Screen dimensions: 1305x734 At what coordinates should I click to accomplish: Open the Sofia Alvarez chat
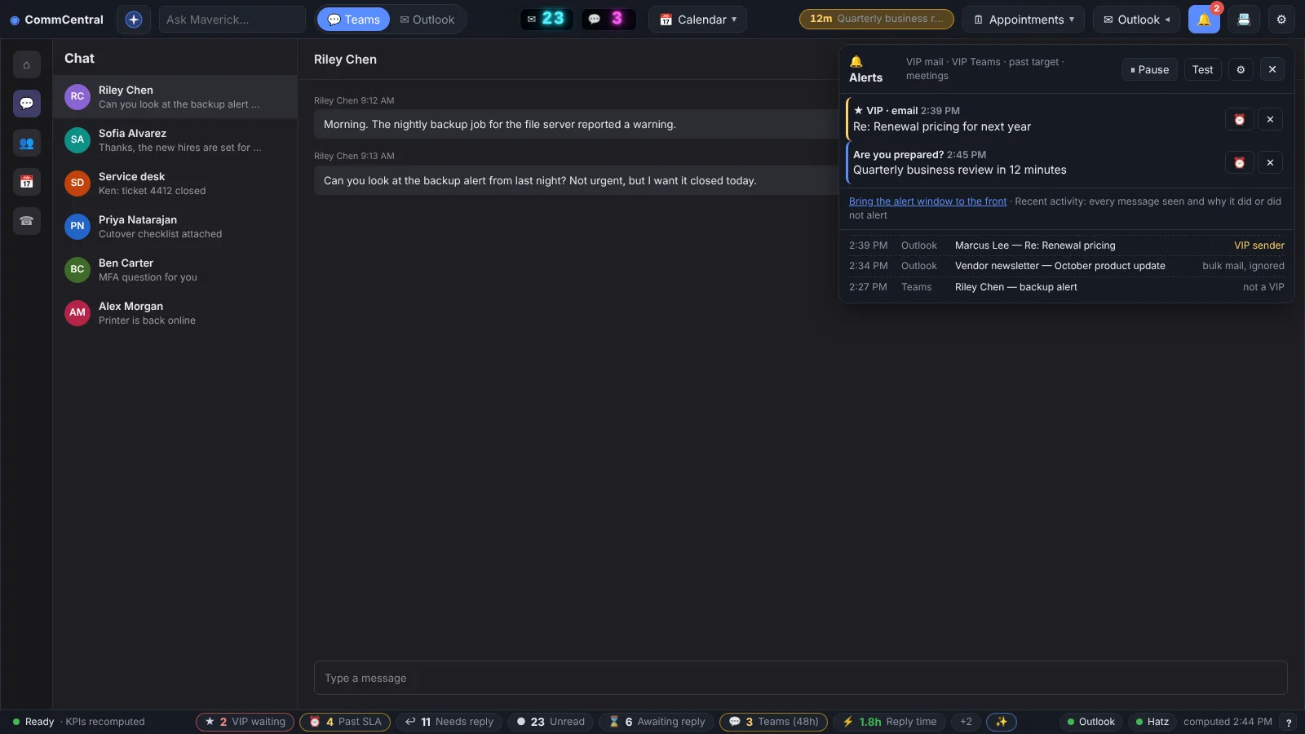click(x=175, y=139)
